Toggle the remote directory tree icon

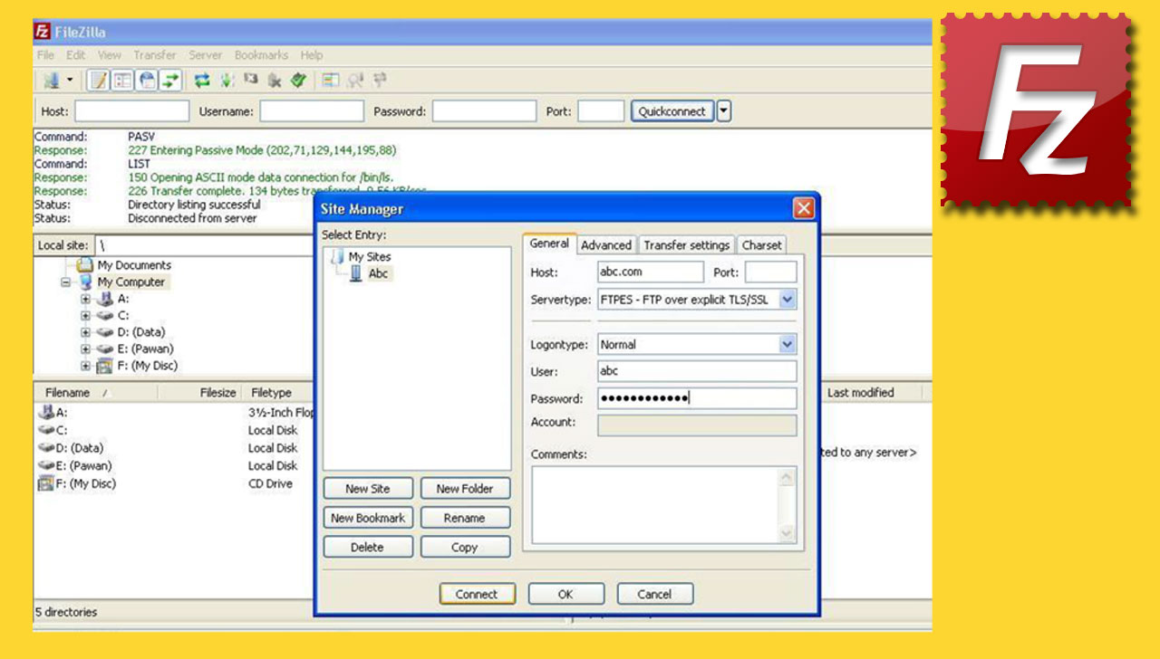[147, 80]
